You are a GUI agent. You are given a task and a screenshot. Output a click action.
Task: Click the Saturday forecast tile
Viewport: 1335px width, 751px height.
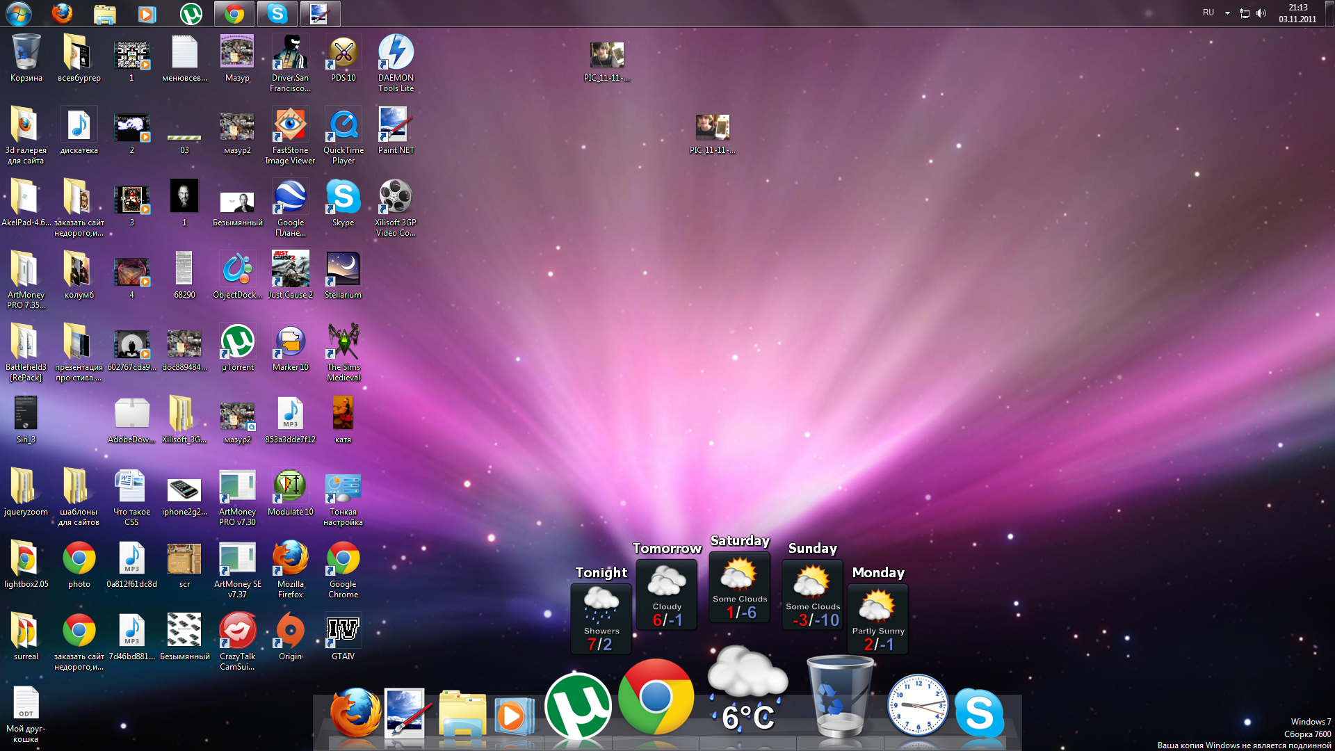(x=740, y=586)
